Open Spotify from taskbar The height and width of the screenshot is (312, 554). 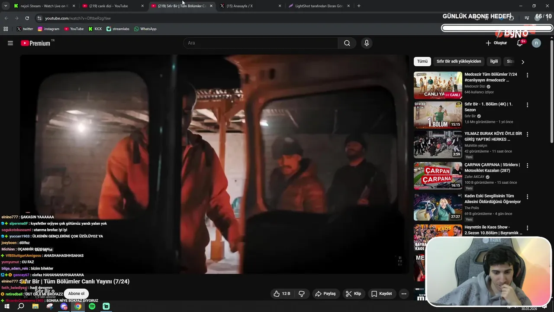pos(92,306)
